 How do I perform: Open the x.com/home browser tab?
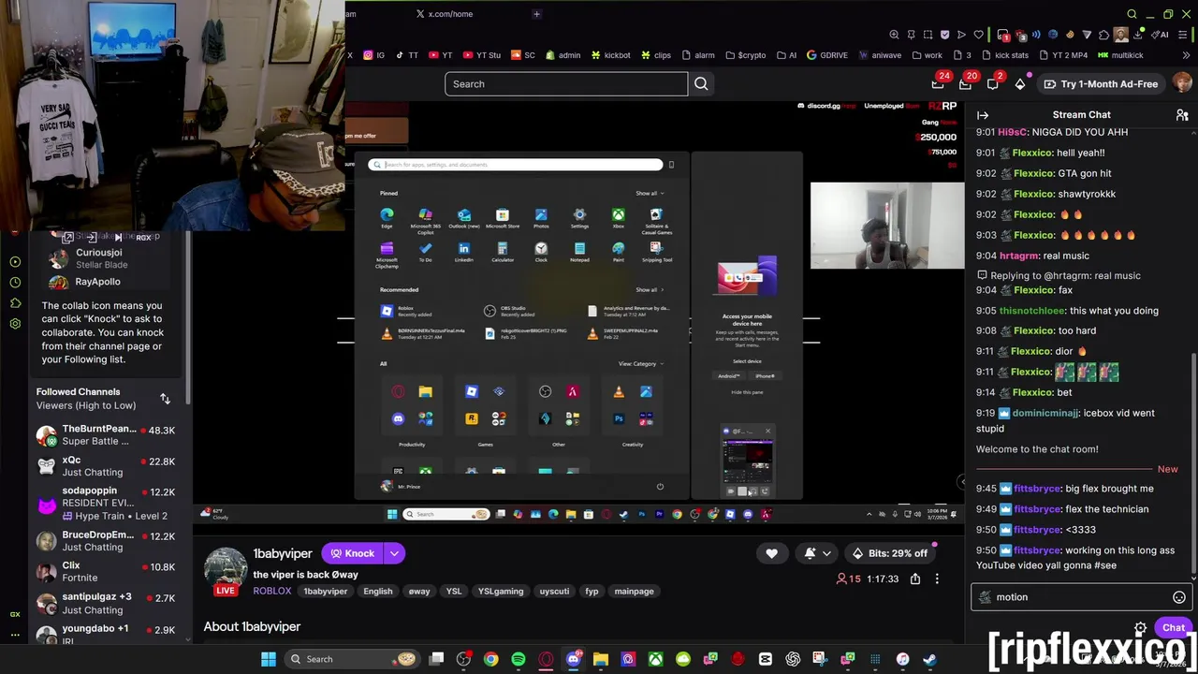pos(450,14)
